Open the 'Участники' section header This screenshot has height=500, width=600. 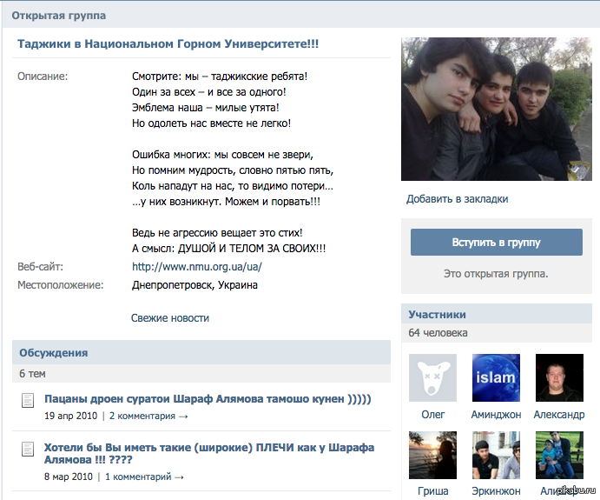[x=437, y=315]
